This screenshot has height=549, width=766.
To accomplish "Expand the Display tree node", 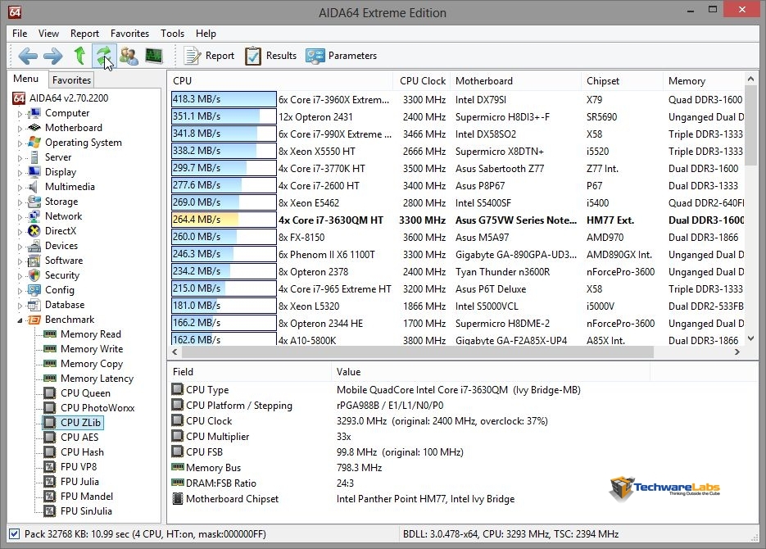I will (x=20, y=172).
